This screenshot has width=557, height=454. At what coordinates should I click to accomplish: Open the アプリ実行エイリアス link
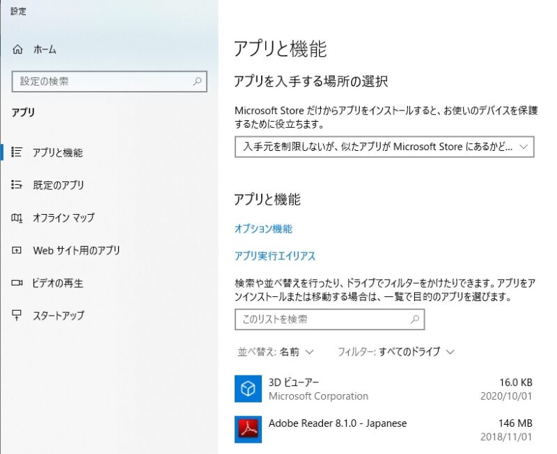(x=275, y=256)
